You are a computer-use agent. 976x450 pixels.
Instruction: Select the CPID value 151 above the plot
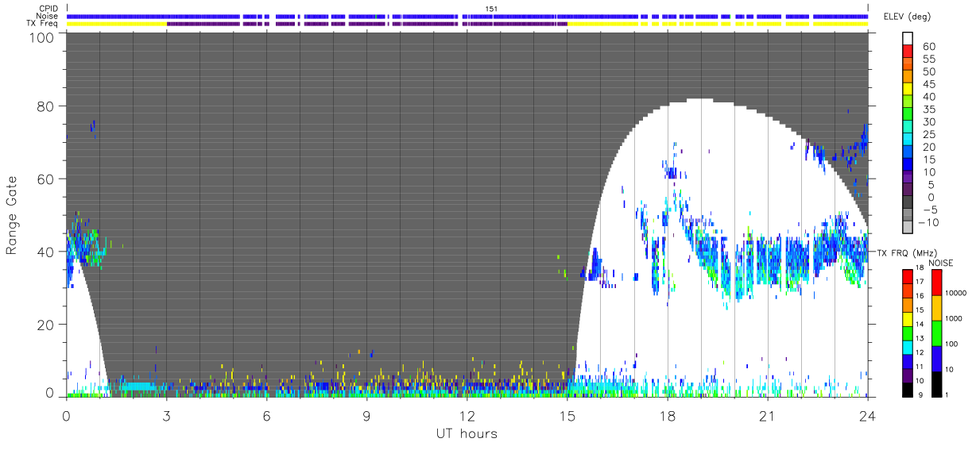pyautogui.click(x=490, y=9)
